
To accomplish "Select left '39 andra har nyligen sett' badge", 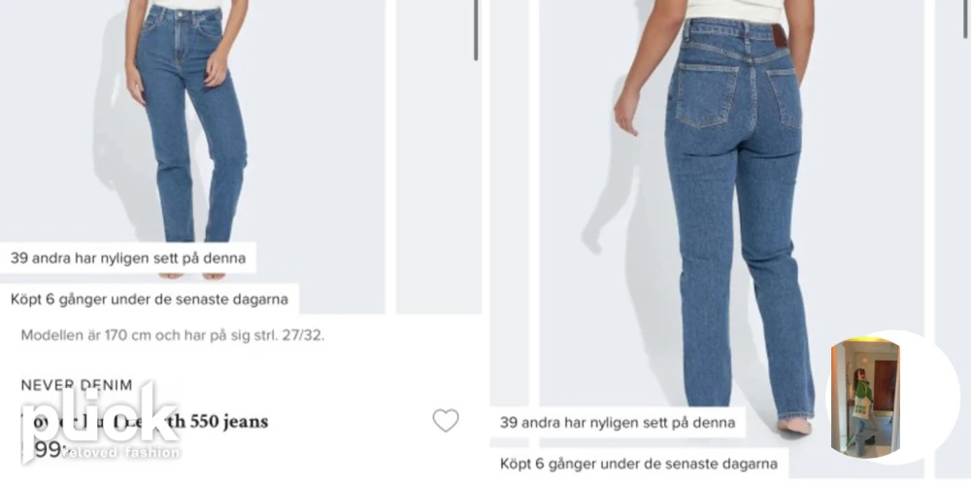I will (128, 258).
